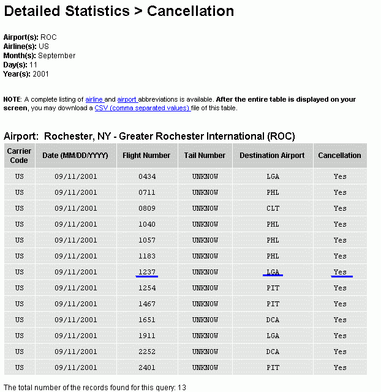Click the Cancellation column header

[x=340, y=156]
